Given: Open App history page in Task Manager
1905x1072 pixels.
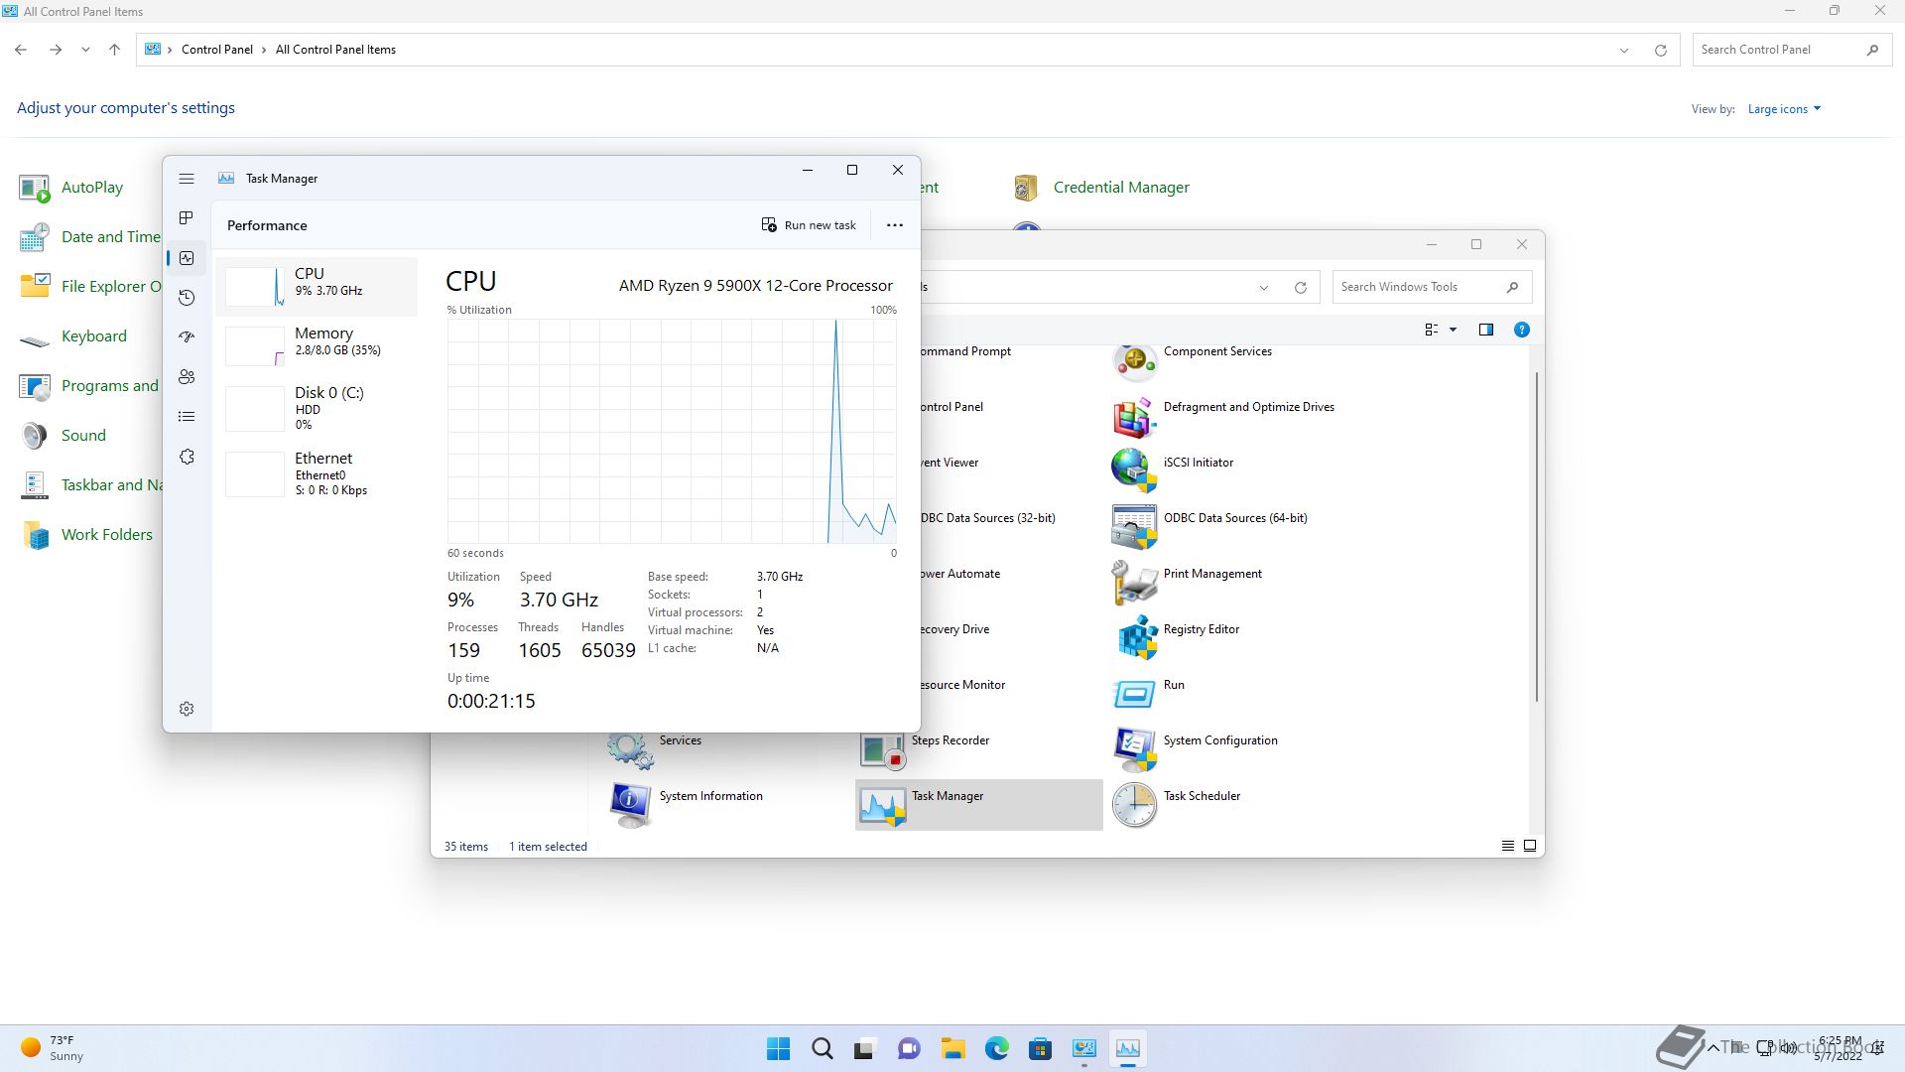Looking at the screenshot, I should click(186, 298).
